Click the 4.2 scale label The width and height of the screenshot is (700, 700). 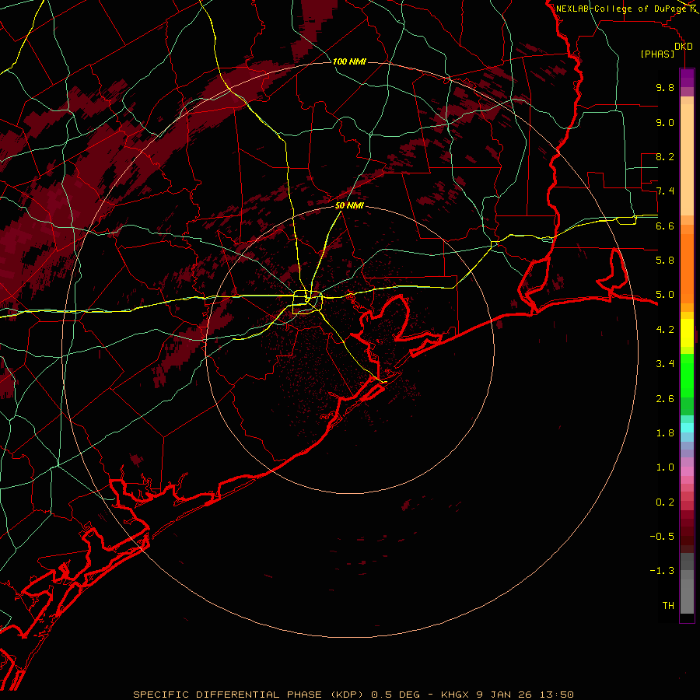pos(665,330)
